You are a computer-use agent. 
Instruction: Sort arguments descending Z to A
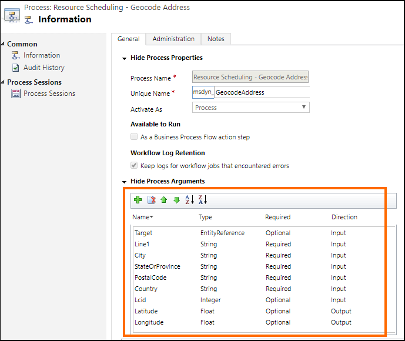click(202, 200)
